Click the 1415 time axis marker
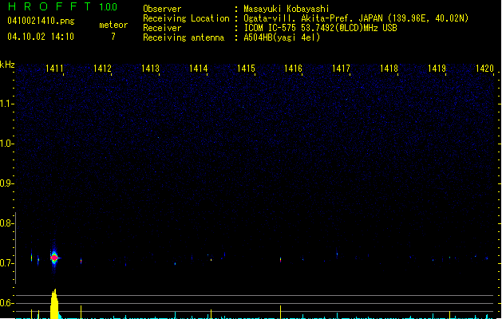The image size is (502, 319). pyautogui.click(x=246, y=69)
